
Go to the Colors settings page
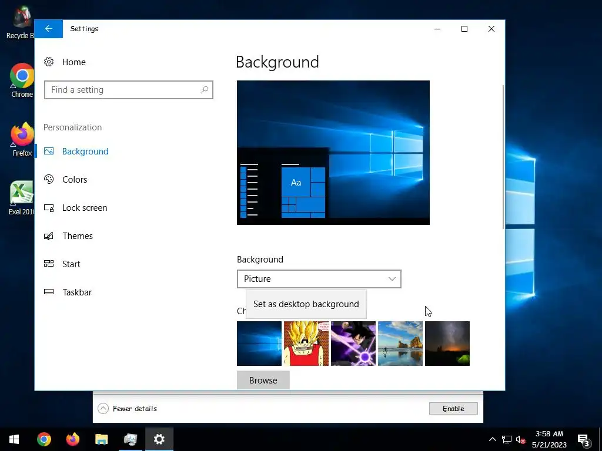(75, 180)
